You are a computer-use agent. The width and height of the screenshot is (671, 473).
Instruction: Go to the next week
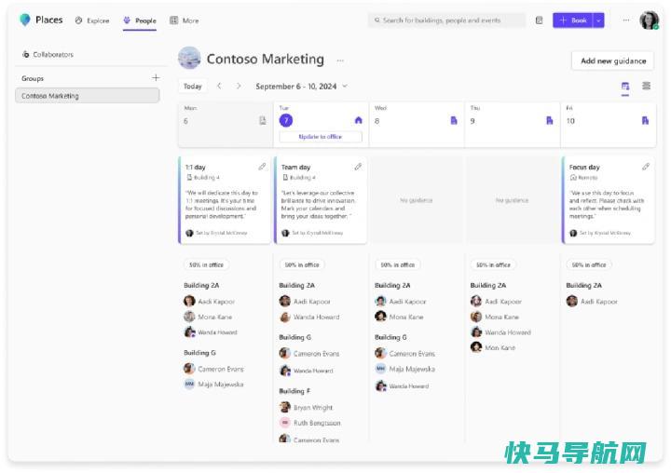click(x=239, y=86)
